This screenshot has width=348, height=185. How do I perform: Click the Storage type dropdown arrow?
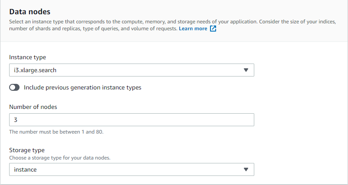click(246, 169)
